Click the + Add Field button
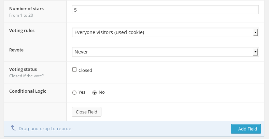The image size is (269, 139). (x=246, y=129)
